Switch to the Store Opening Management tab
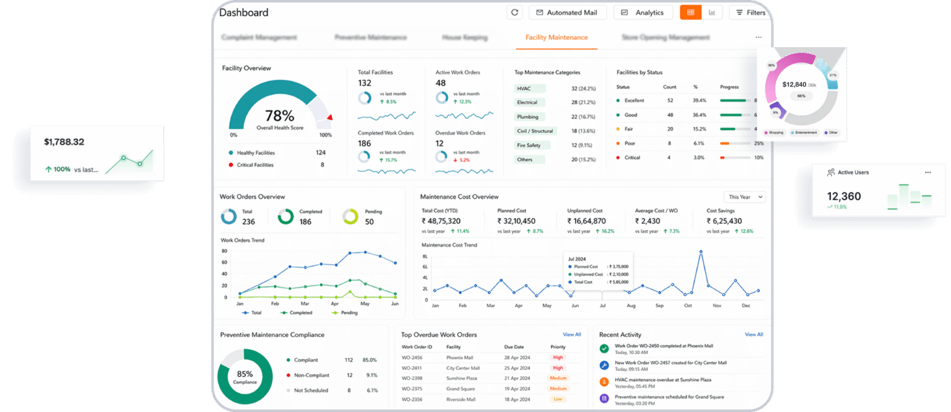The width and height of the screenshot is (951, 412). (666, 37)
